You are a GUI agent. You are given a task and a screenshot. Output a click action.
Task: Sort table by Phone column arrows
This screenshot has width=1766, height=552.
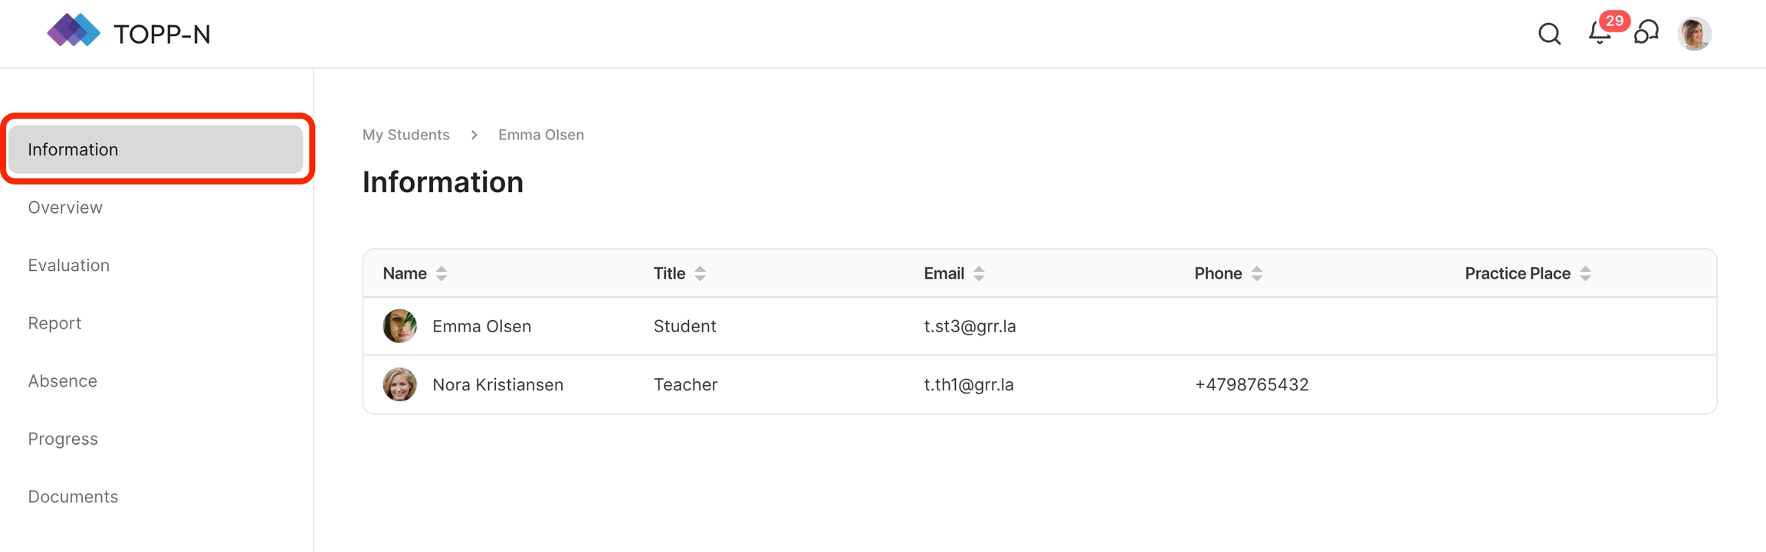pyautogui.click(x=1257, y=273)
